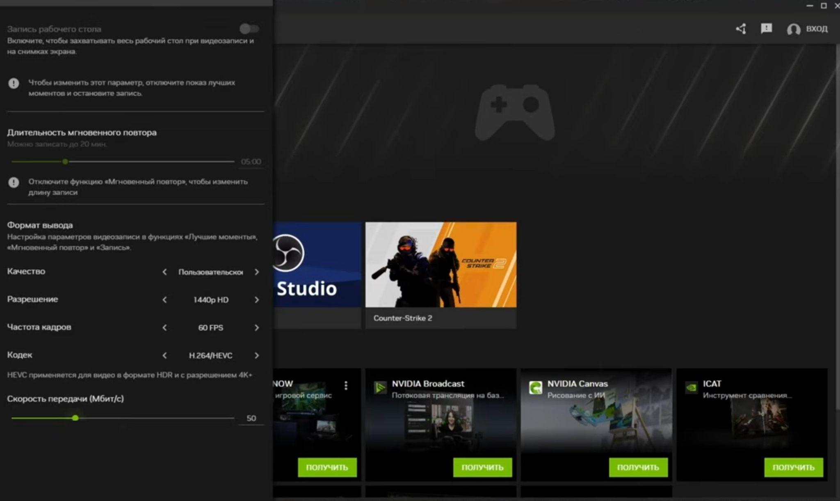Click the Counter-Strike 2 caption text

(403, 318)
